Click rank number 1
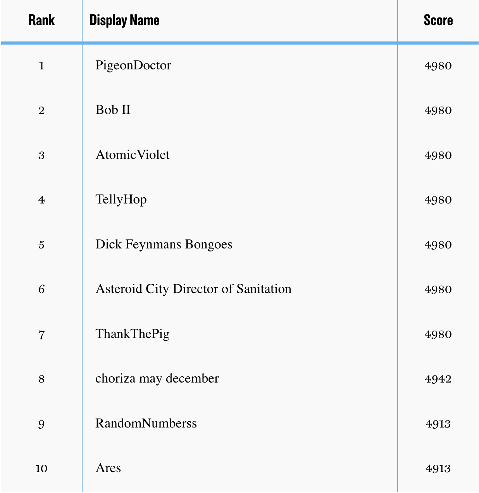This screenshot has height=493, width=479. point(41,66)
